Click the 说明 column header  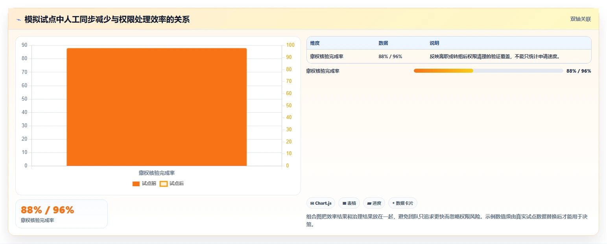pyautogui.click(x=434, y=43)
